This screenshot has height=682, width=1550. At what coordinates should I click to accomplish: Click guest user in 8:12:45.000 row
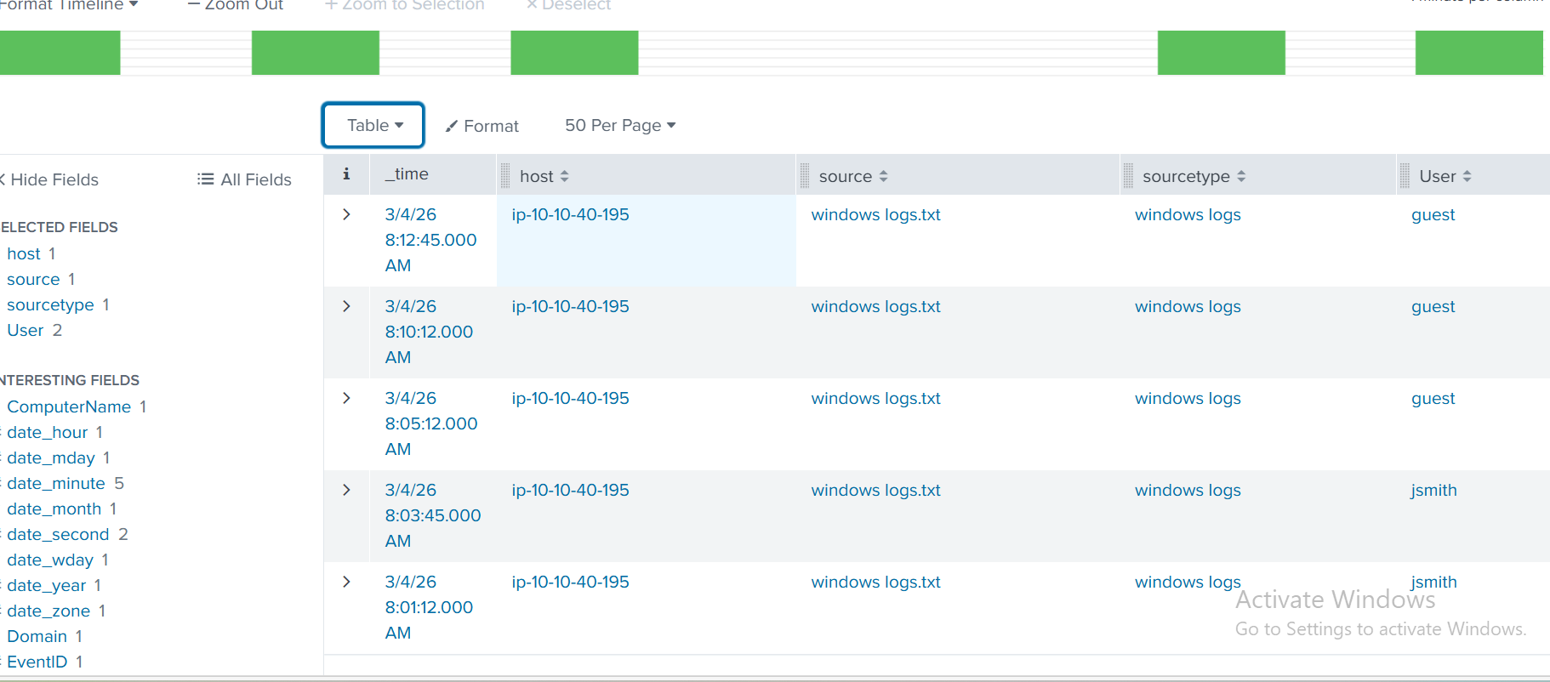click(1433, 214)
